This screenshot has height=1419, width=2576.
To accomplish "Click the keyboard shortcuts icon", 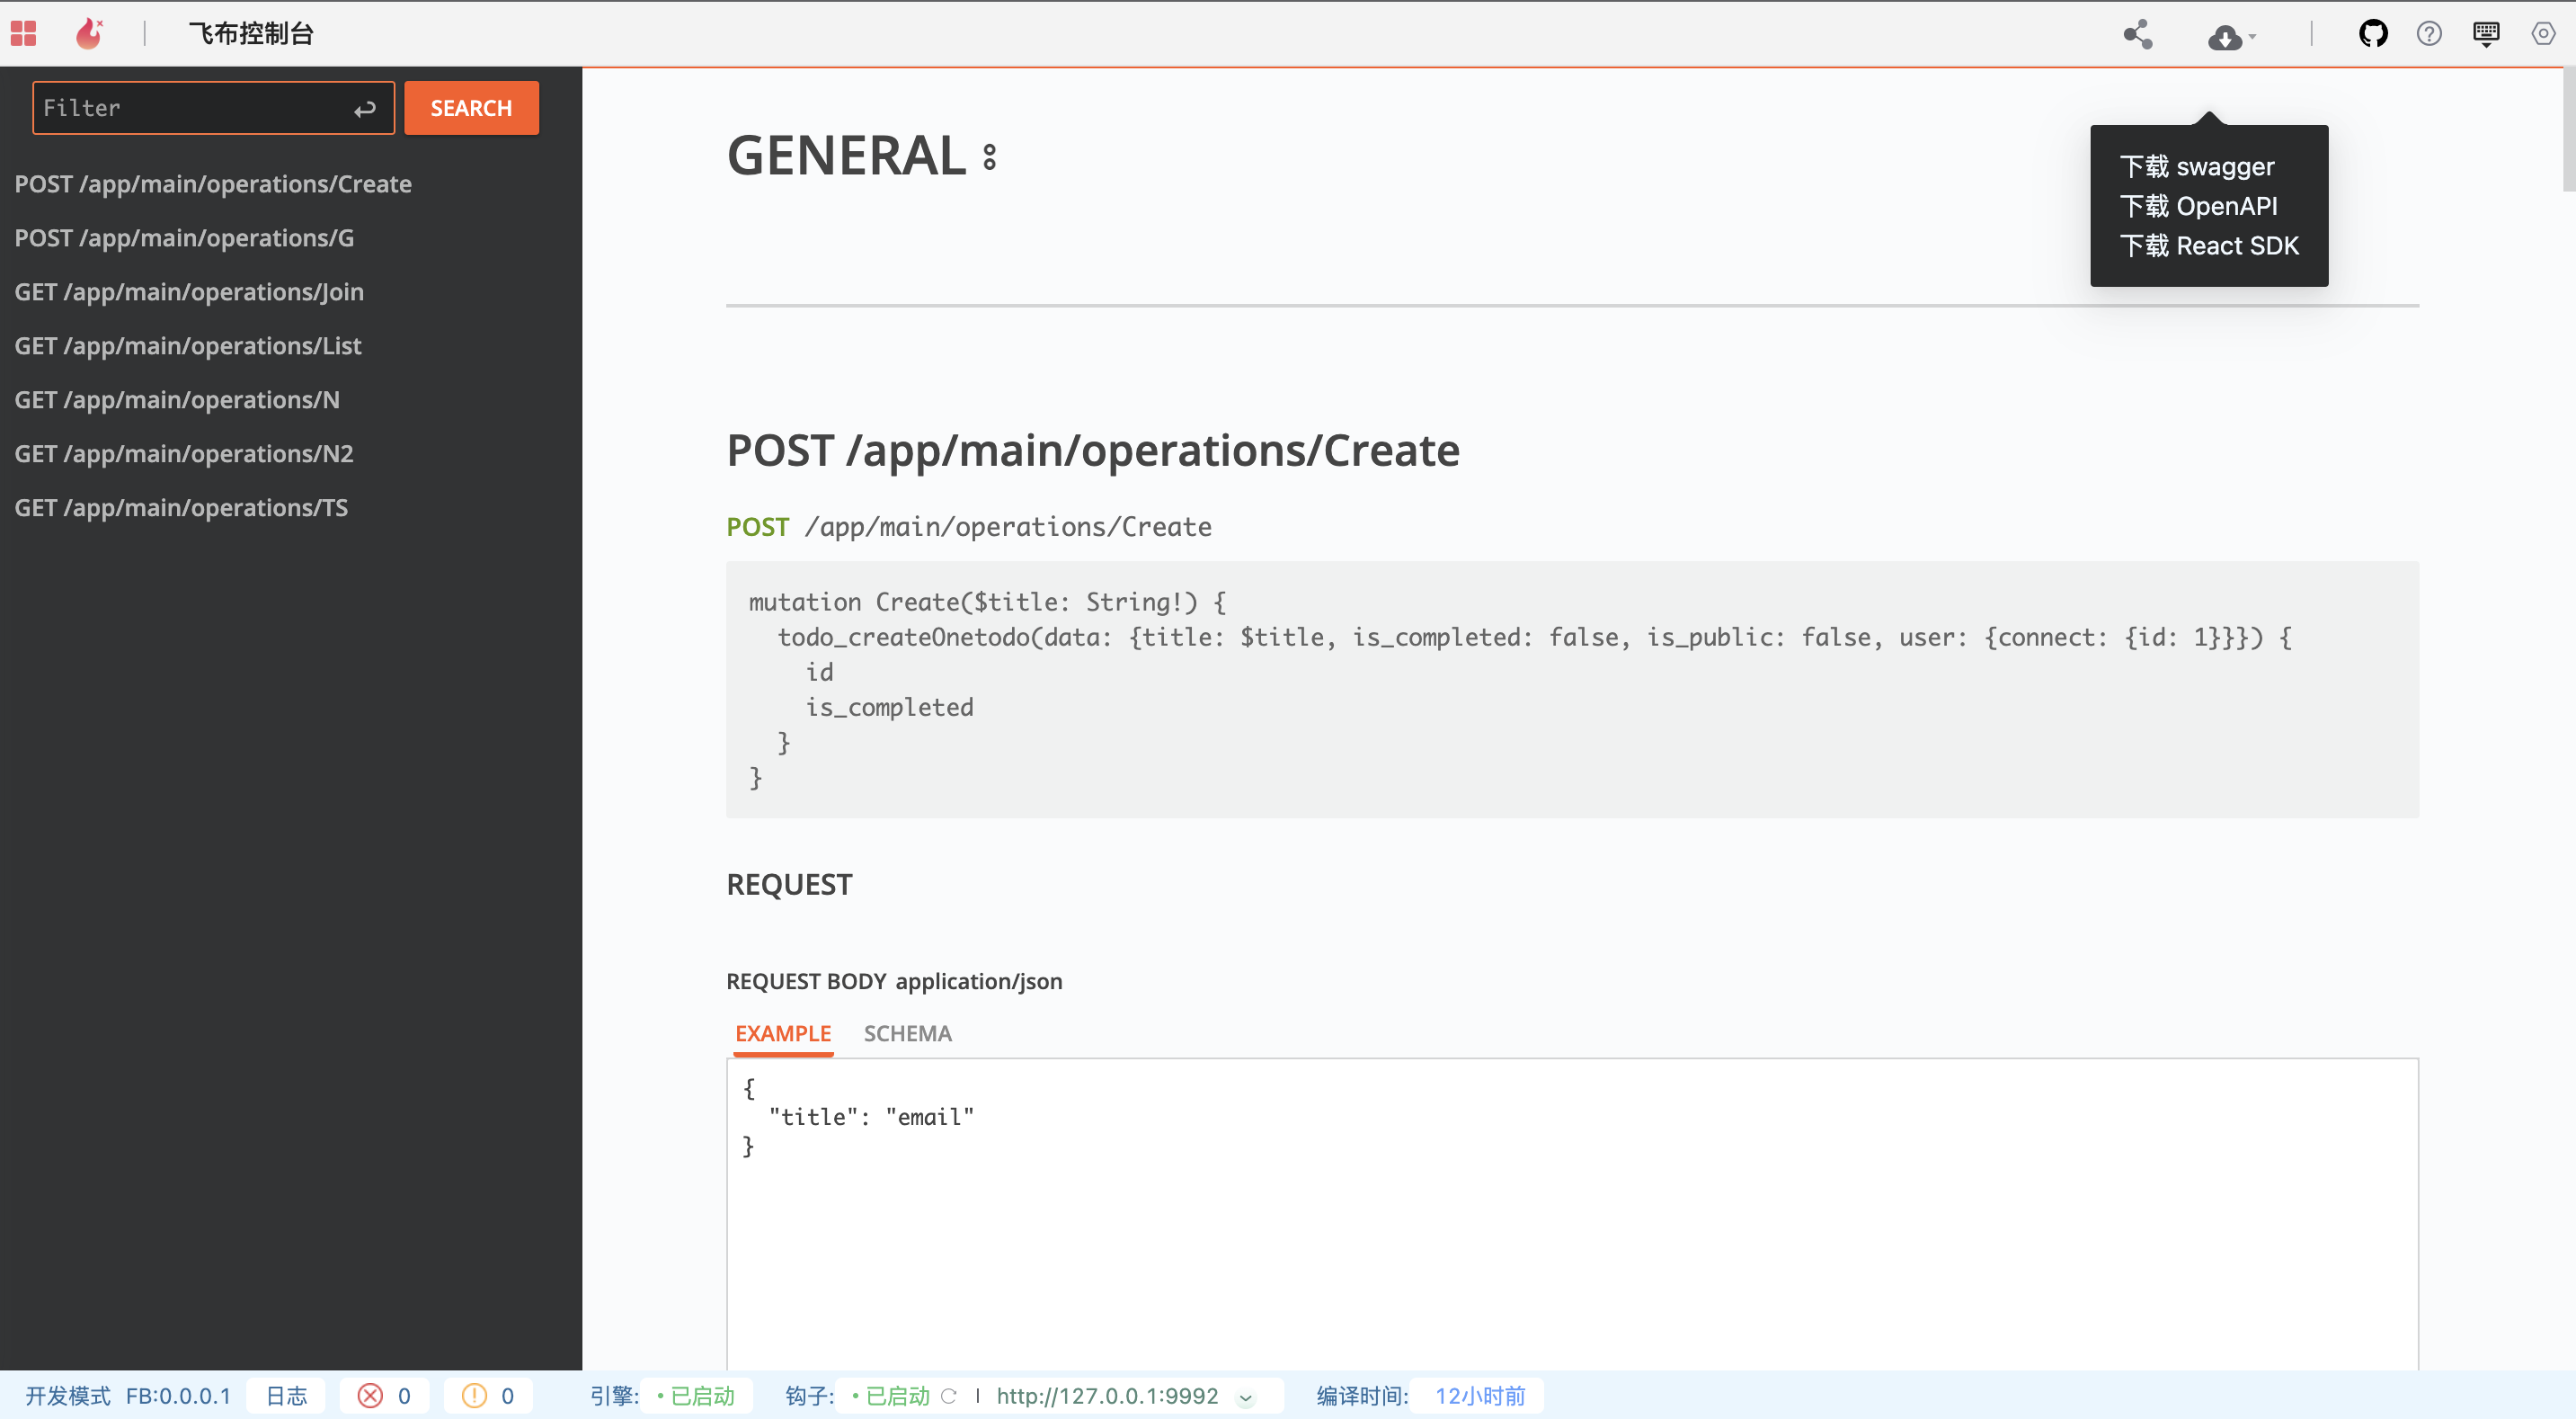I will (x=2486, y=34).
